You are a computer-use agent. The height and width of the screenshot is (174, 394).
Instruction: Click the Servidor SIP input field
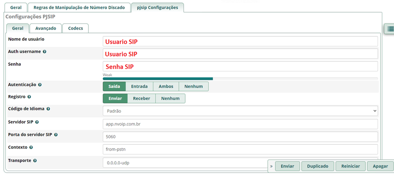240,124
